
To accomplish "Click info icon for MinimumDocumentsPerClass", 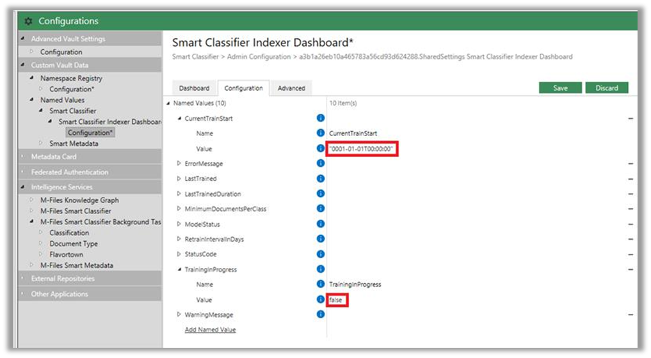I will (x=321, y=209).
